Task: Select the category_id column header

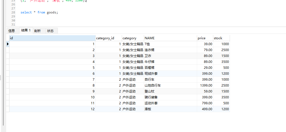Action: [109, 38]
